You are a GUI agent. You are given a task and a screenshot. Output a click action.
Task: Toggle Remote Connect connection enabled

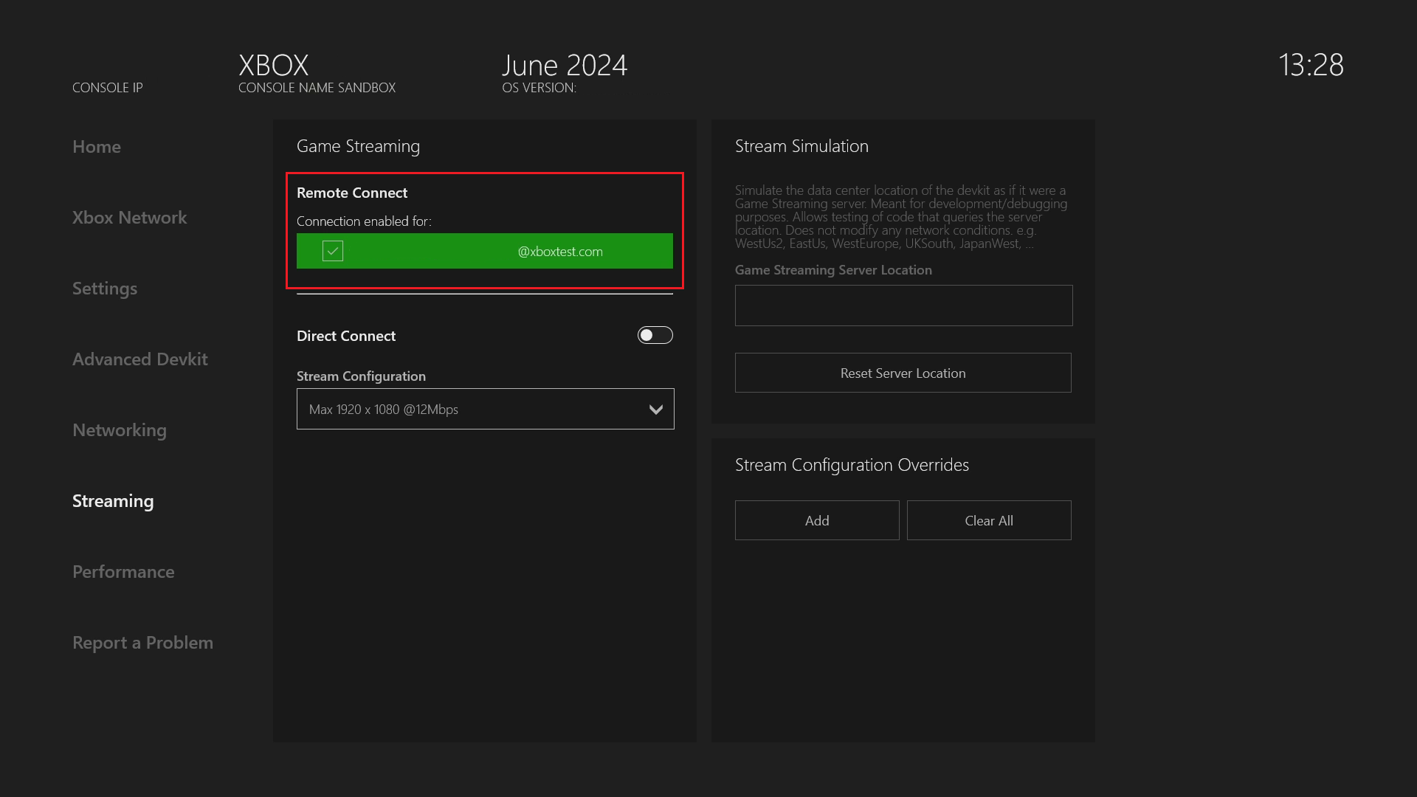333,251
